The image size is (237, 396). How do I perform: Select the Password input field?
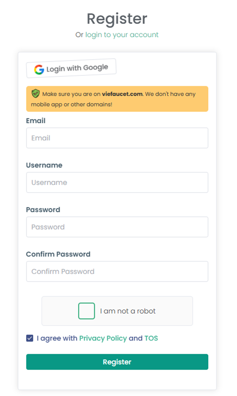pos(117,227)
